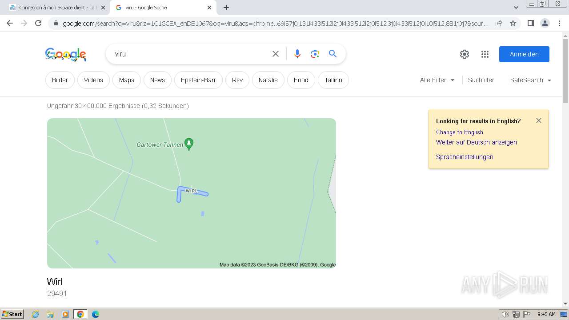Click the taskbar clock 9:45 AM

[546, 314]
